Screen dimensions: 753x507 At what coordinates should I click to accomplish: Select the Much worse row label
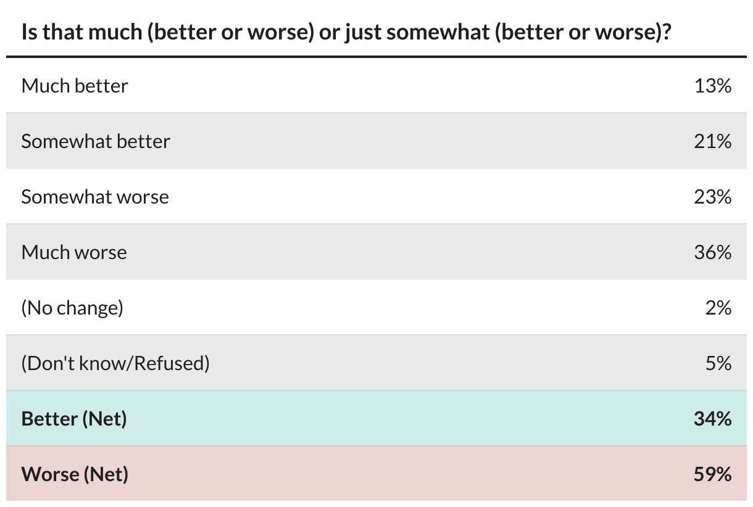click(74, 252)
